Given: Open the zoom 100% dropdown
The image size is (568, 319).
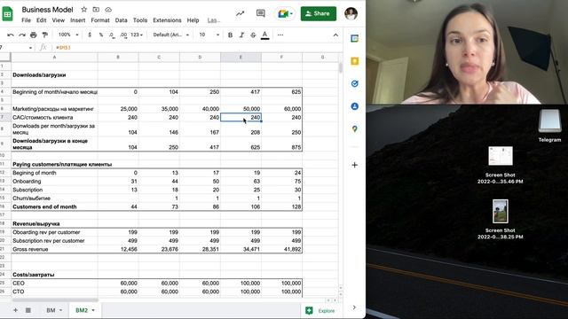Looking at the screenshot, I should pos(68,35).
